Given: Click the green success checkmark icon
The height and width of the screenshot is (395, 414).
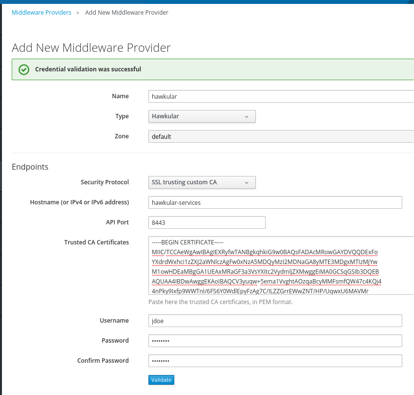Looking at the screenshot, I should pos(24,69).
